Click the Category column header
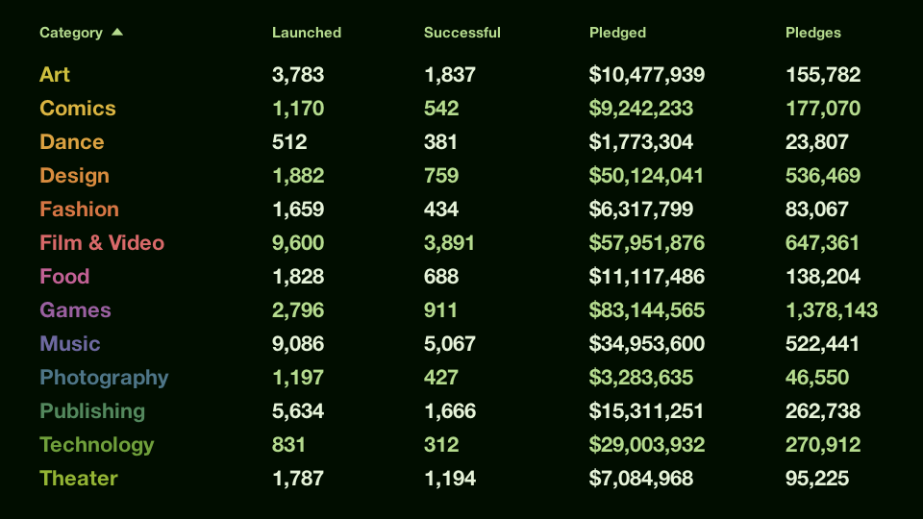923x519 pixels. [71, 33]
